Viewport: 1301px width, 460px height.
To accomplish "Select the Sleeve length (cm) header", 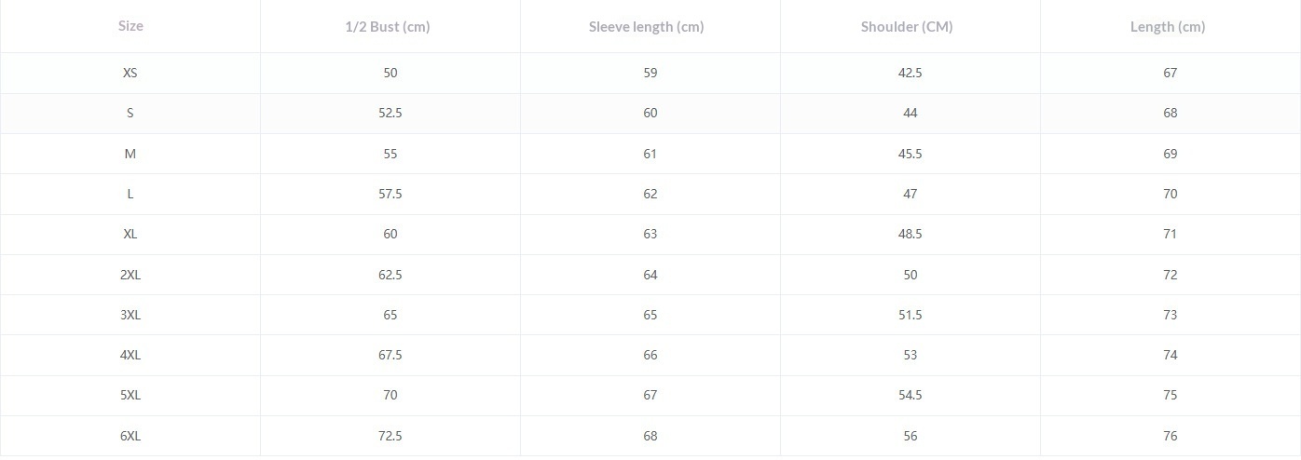I will point(646,27).
